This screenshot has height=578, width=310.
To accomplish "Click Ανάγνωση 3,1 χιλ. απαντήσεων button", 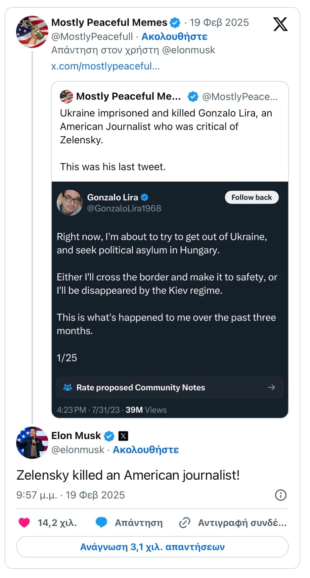I will (152, 547).
